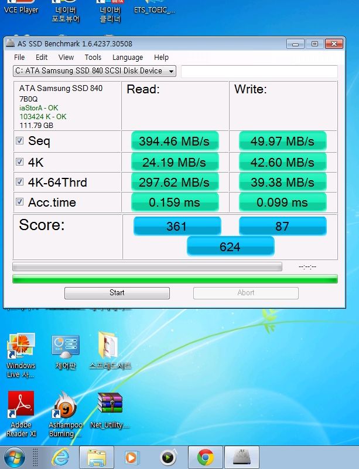The height and width of the screenshot is (469, 359).
Task: Click the 4K read result 24.19 MB/s
Action: click(x=175, y=162)
